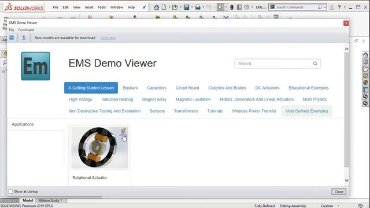370x208 pixels.
Task: Click the last swirl icon in task pane
Action: 365,103
